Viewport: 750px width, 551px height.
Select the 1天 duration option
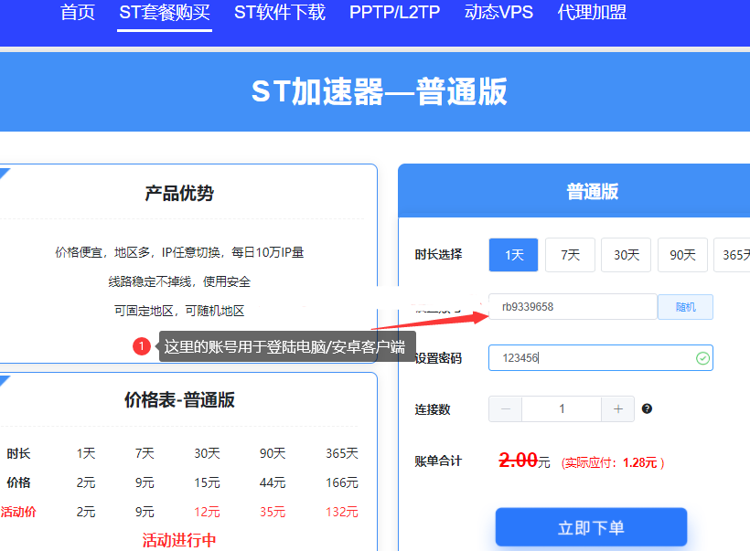(x=513, y=255)
